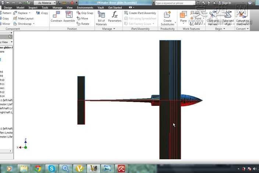Activate the iCopy tool
This screenshot has height=173, width=259.
[42, 13]
